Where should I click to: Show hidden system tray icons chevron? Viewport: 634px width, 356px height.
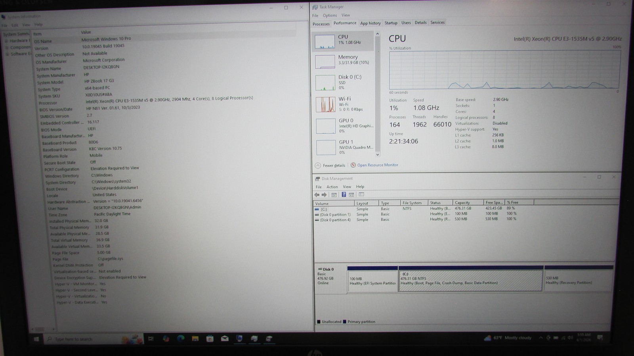[x=541, y=338]
